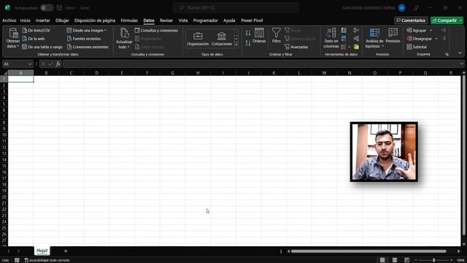This screenshot has width=467, height=263.
Task: Toggle the Autoguardado switch
Action: point(47,8)
